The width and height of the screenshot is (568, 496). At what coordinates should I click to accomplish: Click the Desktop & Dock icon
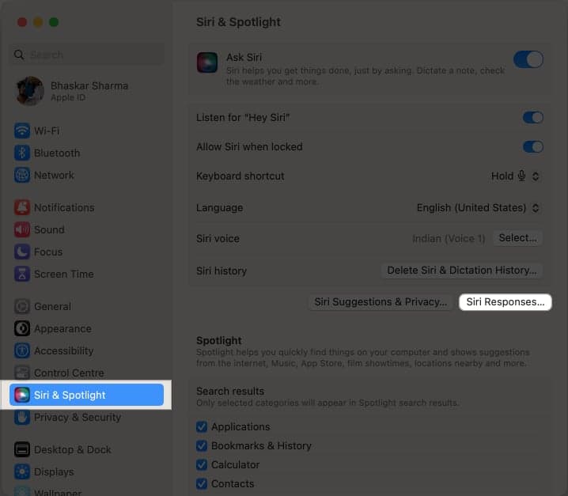click(x=22, y=449)
